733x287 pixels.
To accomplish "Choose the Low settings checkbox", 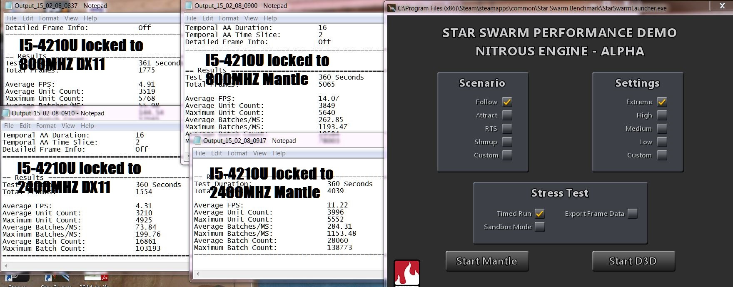I will click(x=662, y=142).
